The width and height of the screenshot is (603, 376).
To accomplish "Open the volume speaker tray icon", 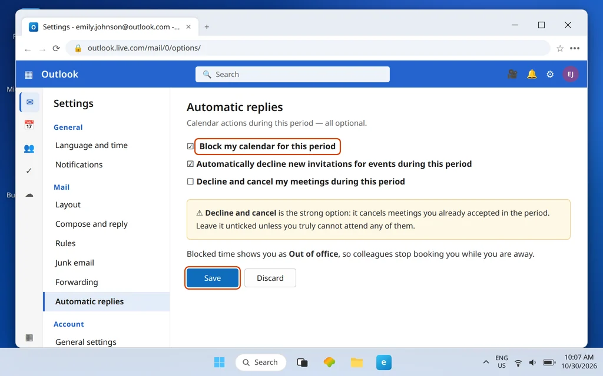I will [532, 362].
